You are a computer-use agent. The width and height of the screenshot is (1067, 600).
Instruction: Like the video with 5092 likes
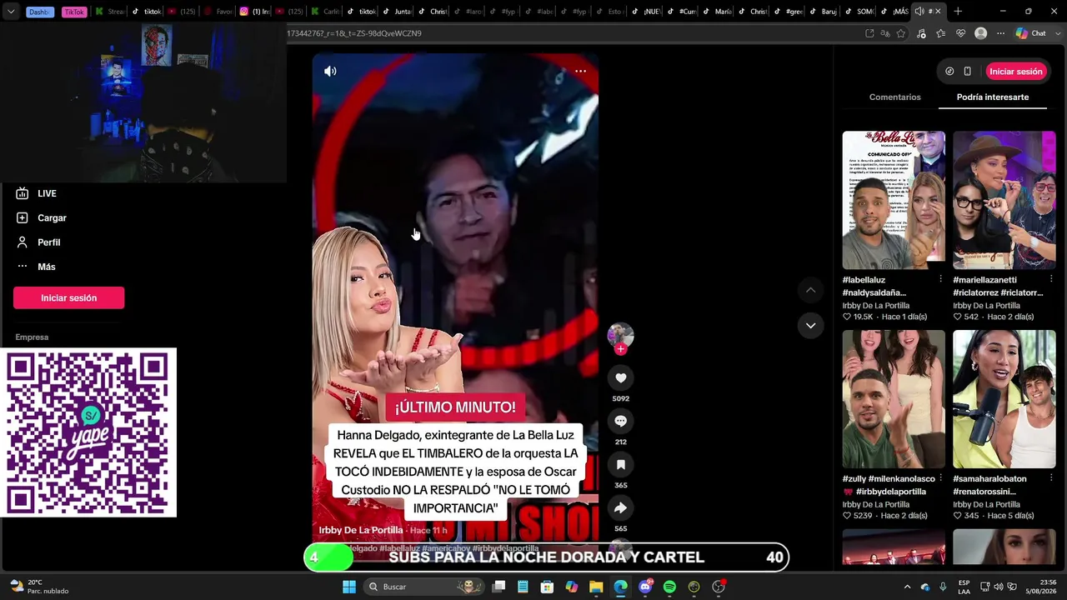620,378
